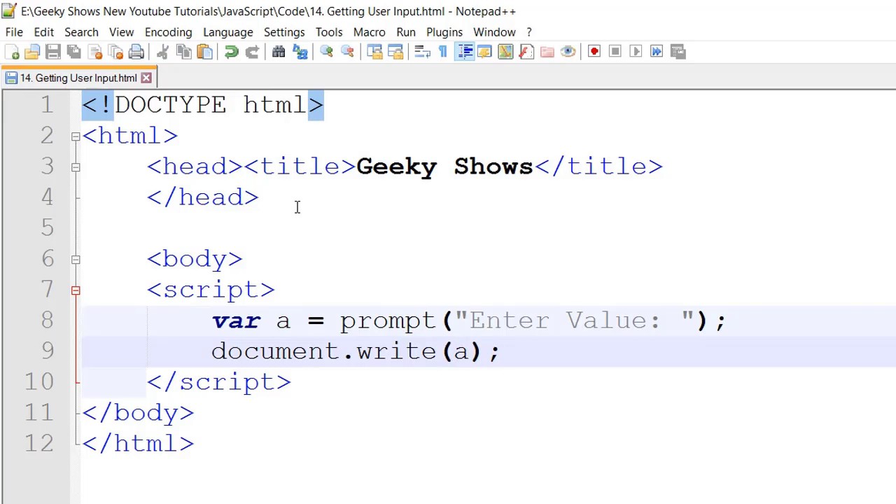Click the Paste clipboard icon
Screen dimensions: 896x504
tap(204, 52)
